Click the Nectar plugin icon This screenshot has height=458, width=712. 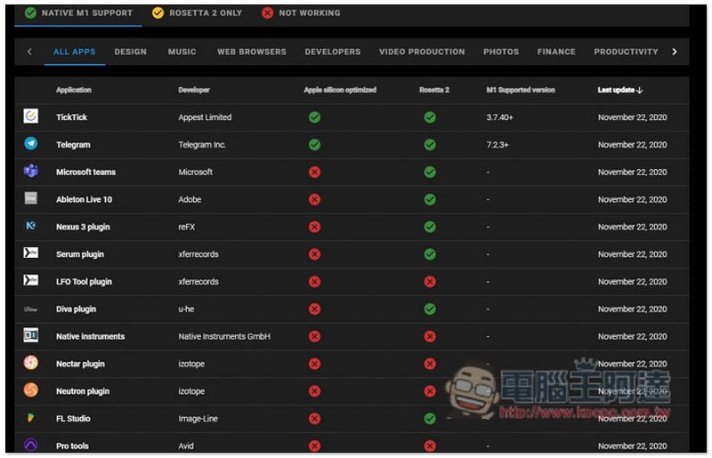tap(31, 364)
